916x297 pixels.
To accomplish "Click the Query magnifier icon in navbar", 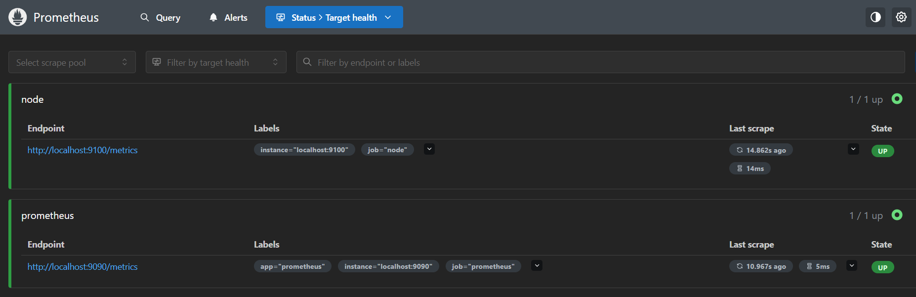I will (145, 17).
